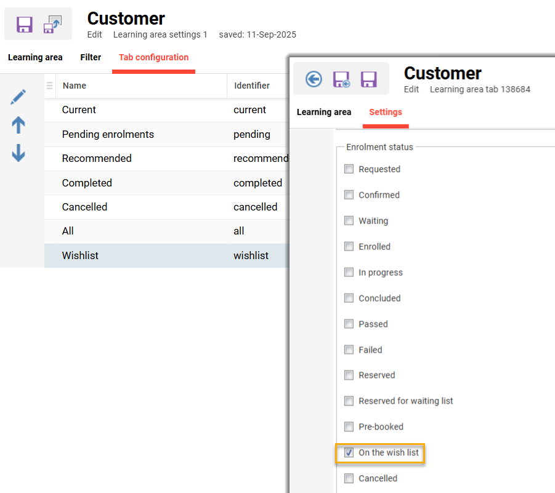Click the save-and-add icon in the dialog

[x=341, y=79]
